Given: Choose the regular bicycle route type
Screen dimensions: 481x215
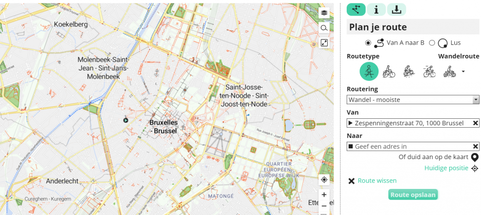Looking at the screenshot, I should pos(389,71).
